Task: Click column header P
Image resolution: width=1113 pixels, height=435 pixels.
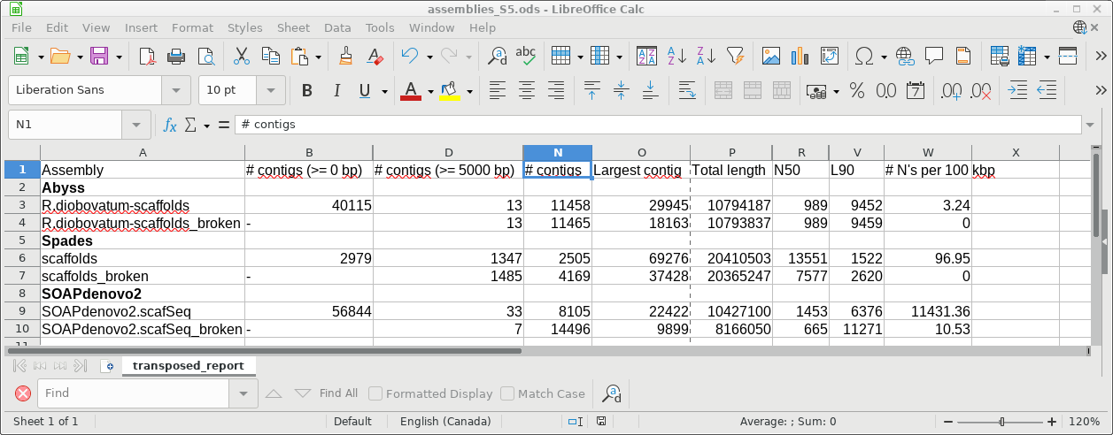Action: pos(731,153)
